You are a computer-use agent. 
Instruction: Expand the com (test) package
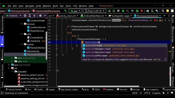point(12,61)
